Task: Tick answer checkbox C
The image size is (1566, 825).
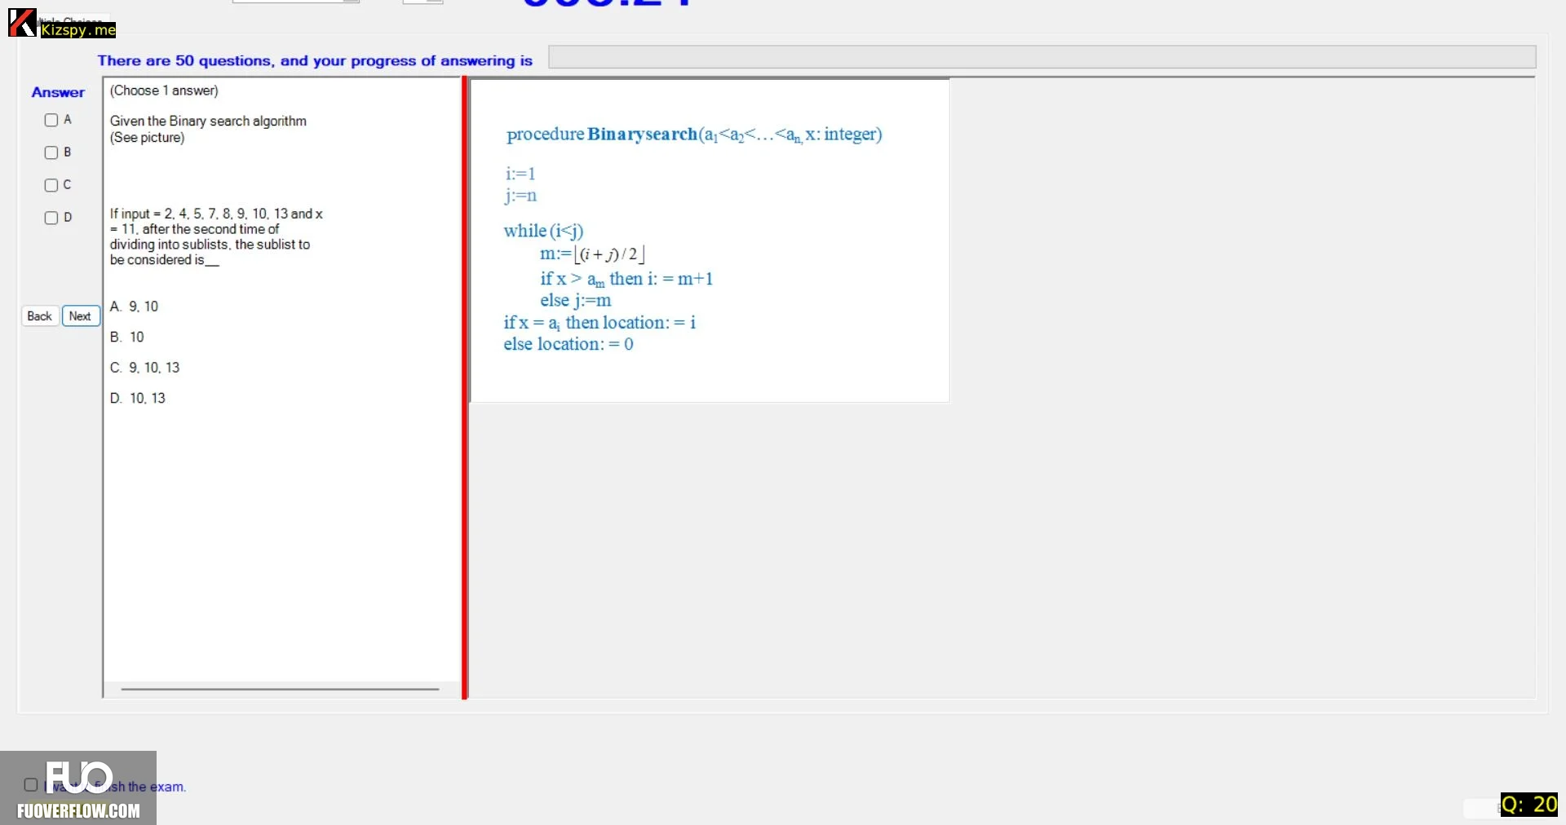Action: pos(51,185)
